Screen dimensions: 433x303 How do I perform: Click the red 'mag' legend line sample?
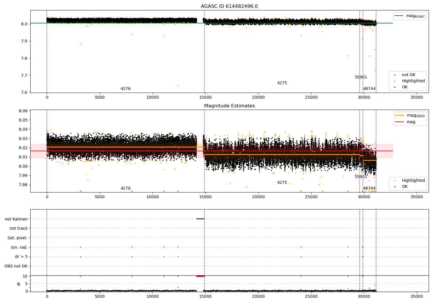pyautogui.click(x=400, y=122)
